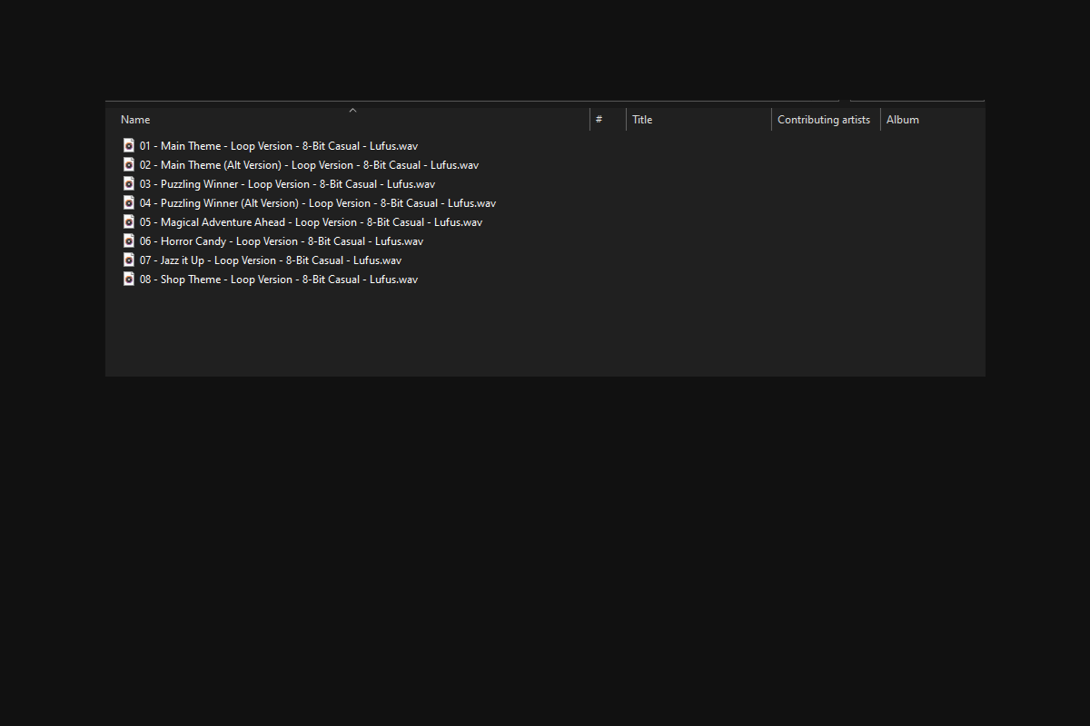This screenshot has height=726, width=1090.
Task: Select 07 - Jazz it Up - Loop Version file
Action: tap(271, 260)
